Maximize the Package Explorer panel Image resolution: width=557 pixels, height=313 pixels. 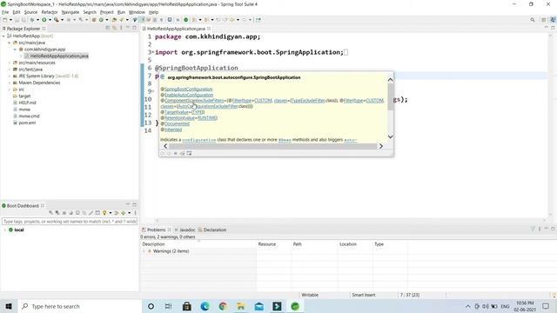coord(134,27)
